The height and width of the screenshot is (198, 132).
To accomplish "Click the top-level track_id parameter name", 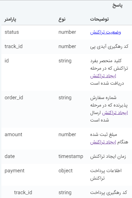I will tap(14, 46).
